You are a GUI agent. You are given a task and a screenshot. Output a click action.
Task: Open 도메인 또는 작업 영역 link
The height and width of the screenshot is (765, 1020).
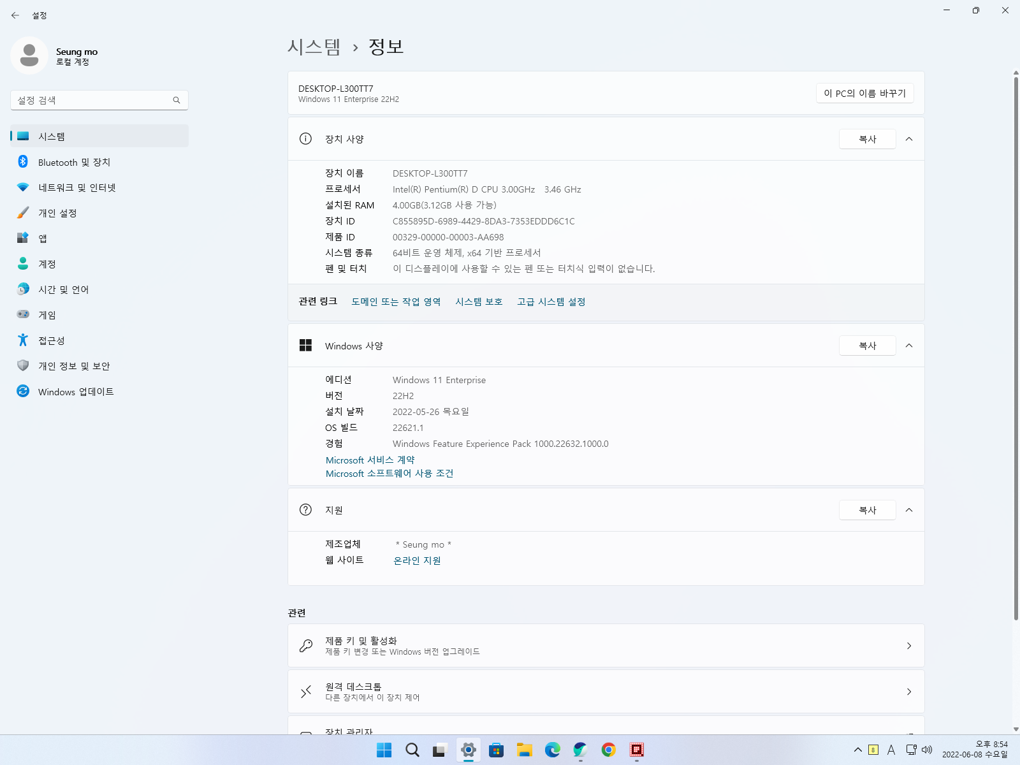[396, 302]
